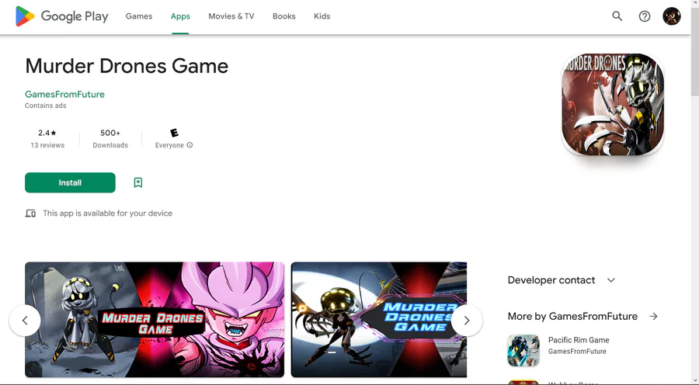Click the More by GamesFromFuture heading

tap(572, 317)
